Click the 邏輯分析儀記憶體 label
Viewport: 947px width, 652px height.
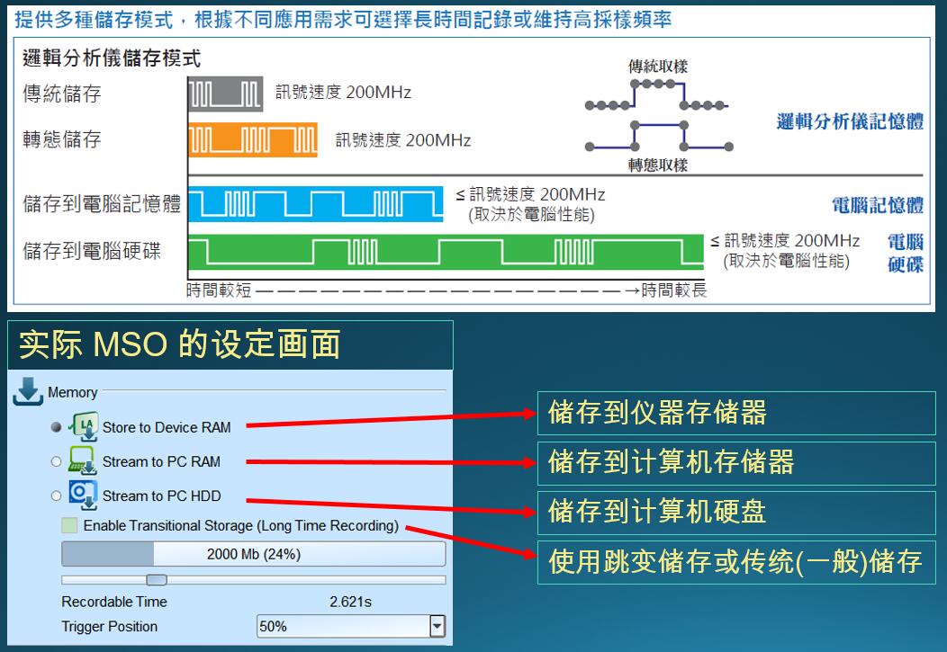pos(850,121)
